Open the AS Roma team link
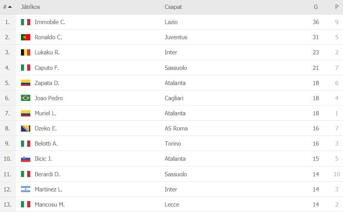This screenshot has width=343, height=212. click(x=176, y=128)
